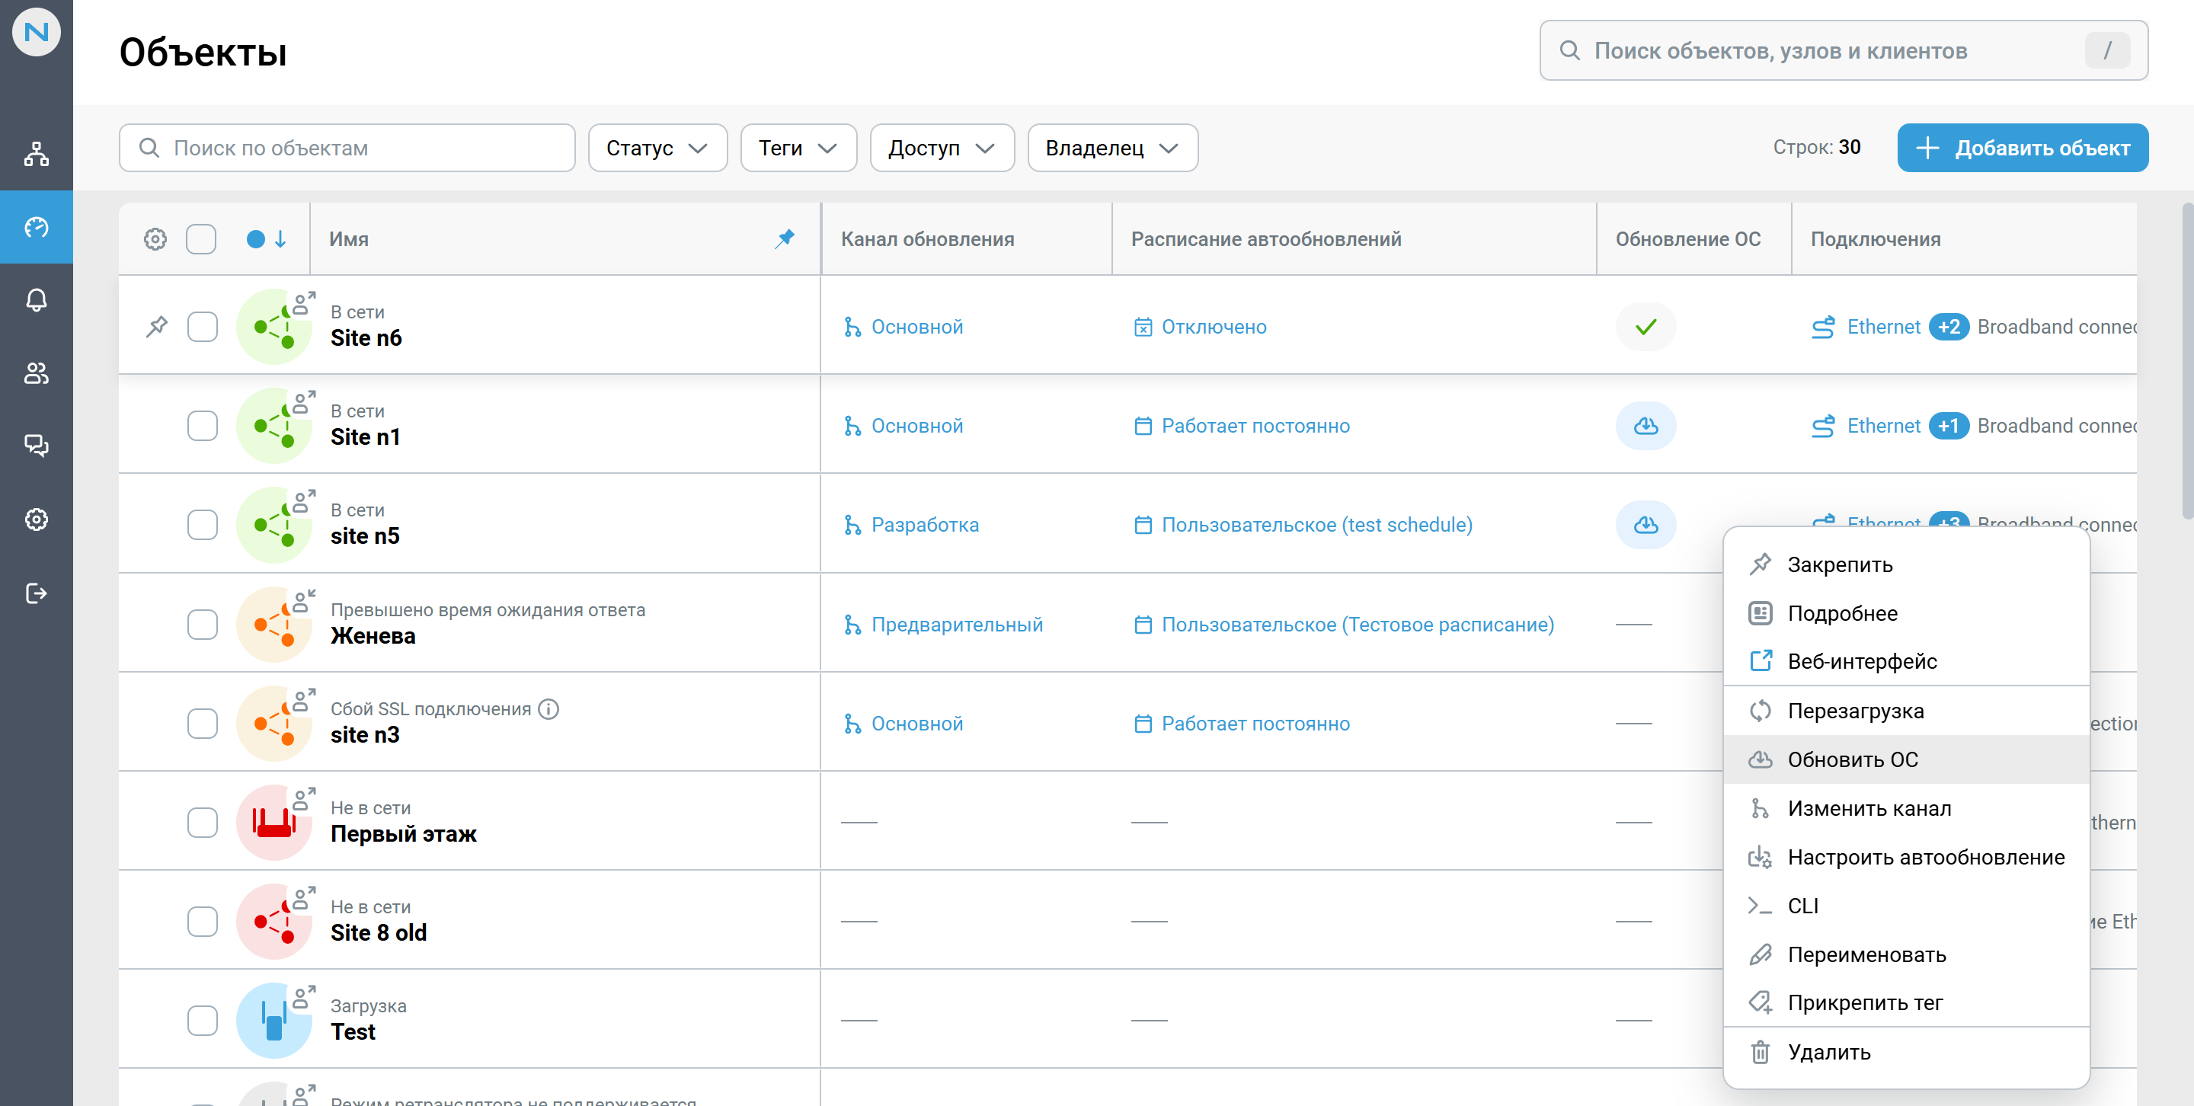The width and height of the screenshot is (2194, 1106).
Task: Check the Site n1 row checkbox
Action: (x=203, y=426)
